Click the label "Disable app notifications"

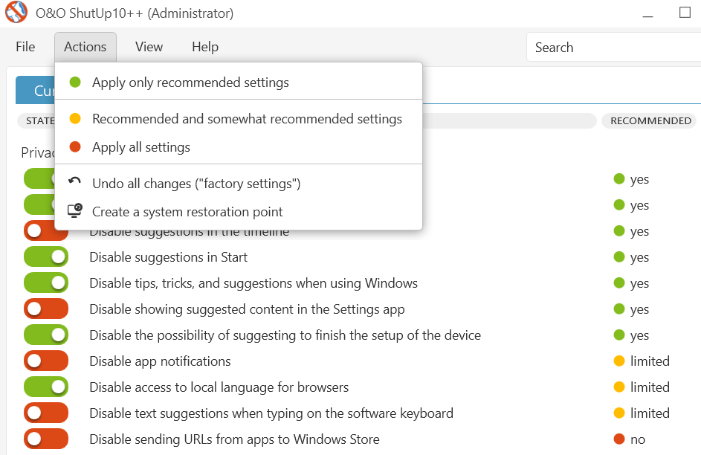point(160,361)
